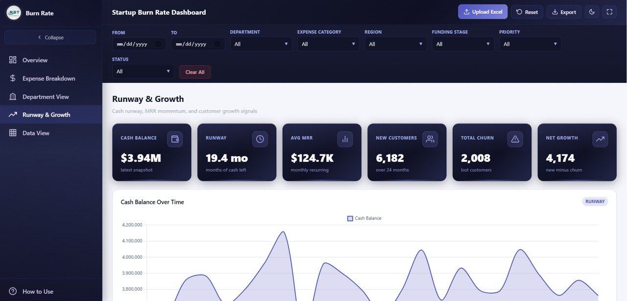
Task: Collapse the sidebar navigation panel
Action: click(50, 37)
